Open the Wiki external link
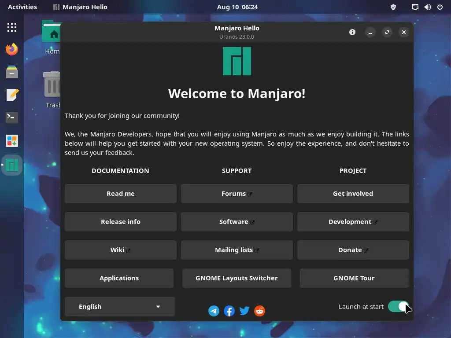 [x=121, y=250]
